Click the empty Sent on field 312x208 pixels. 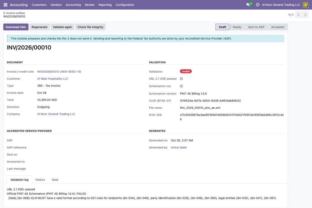tap(89, 155)
